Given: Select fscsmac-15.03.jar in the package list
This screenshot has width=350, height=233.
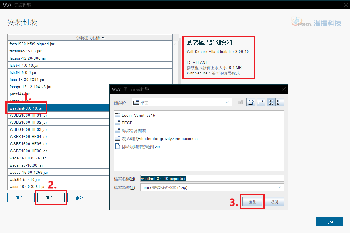Looking at the screenshot, I should click(x=90, y=51).
